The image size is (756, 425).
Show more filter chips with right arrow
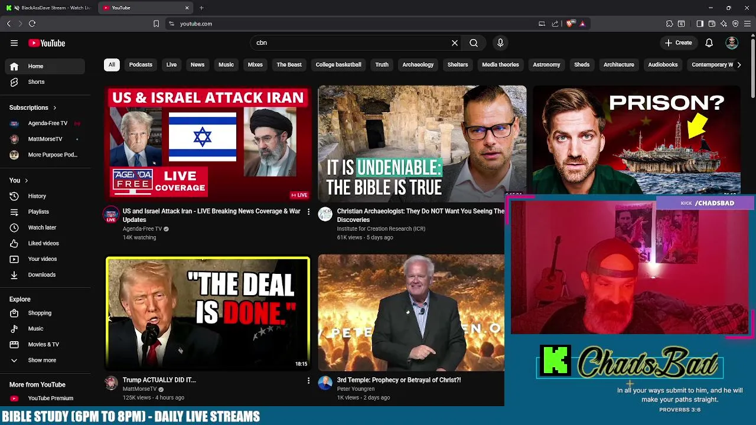[x=739, y=65]
